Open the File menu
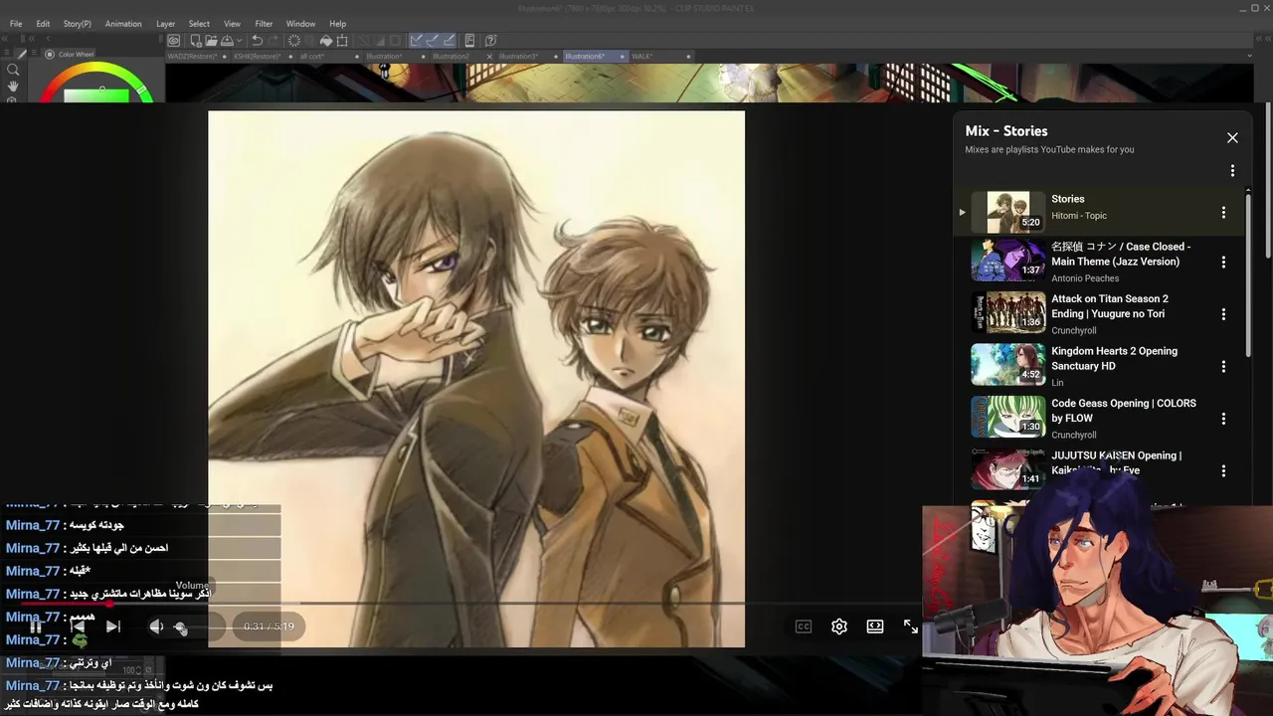 [x=16, y=24]
